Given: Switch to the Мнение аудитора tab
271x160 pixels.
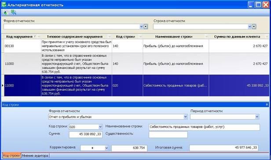Looking at the screenshot, I should click(35, 156).
